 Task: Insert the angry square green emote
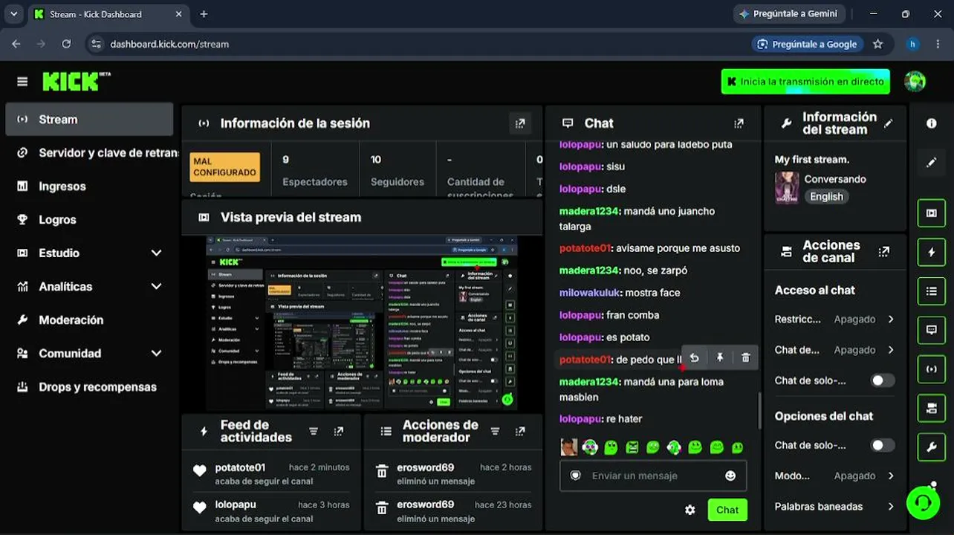[x=632, y=447]
